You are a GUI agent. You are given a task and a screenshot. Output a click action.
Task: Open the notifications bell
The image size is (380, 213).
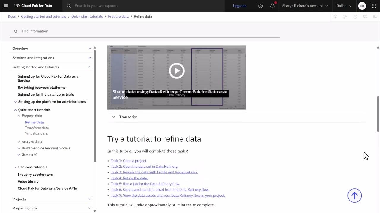pyautogui.click(x=273, y=6)
